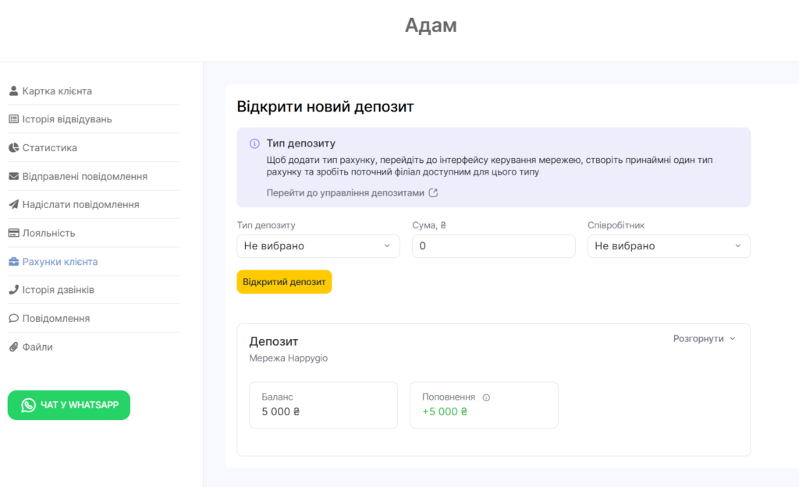Click the phone icon beside Історія дзвінків
This screenshot has width=799, height=487.
tap(13, 290)
